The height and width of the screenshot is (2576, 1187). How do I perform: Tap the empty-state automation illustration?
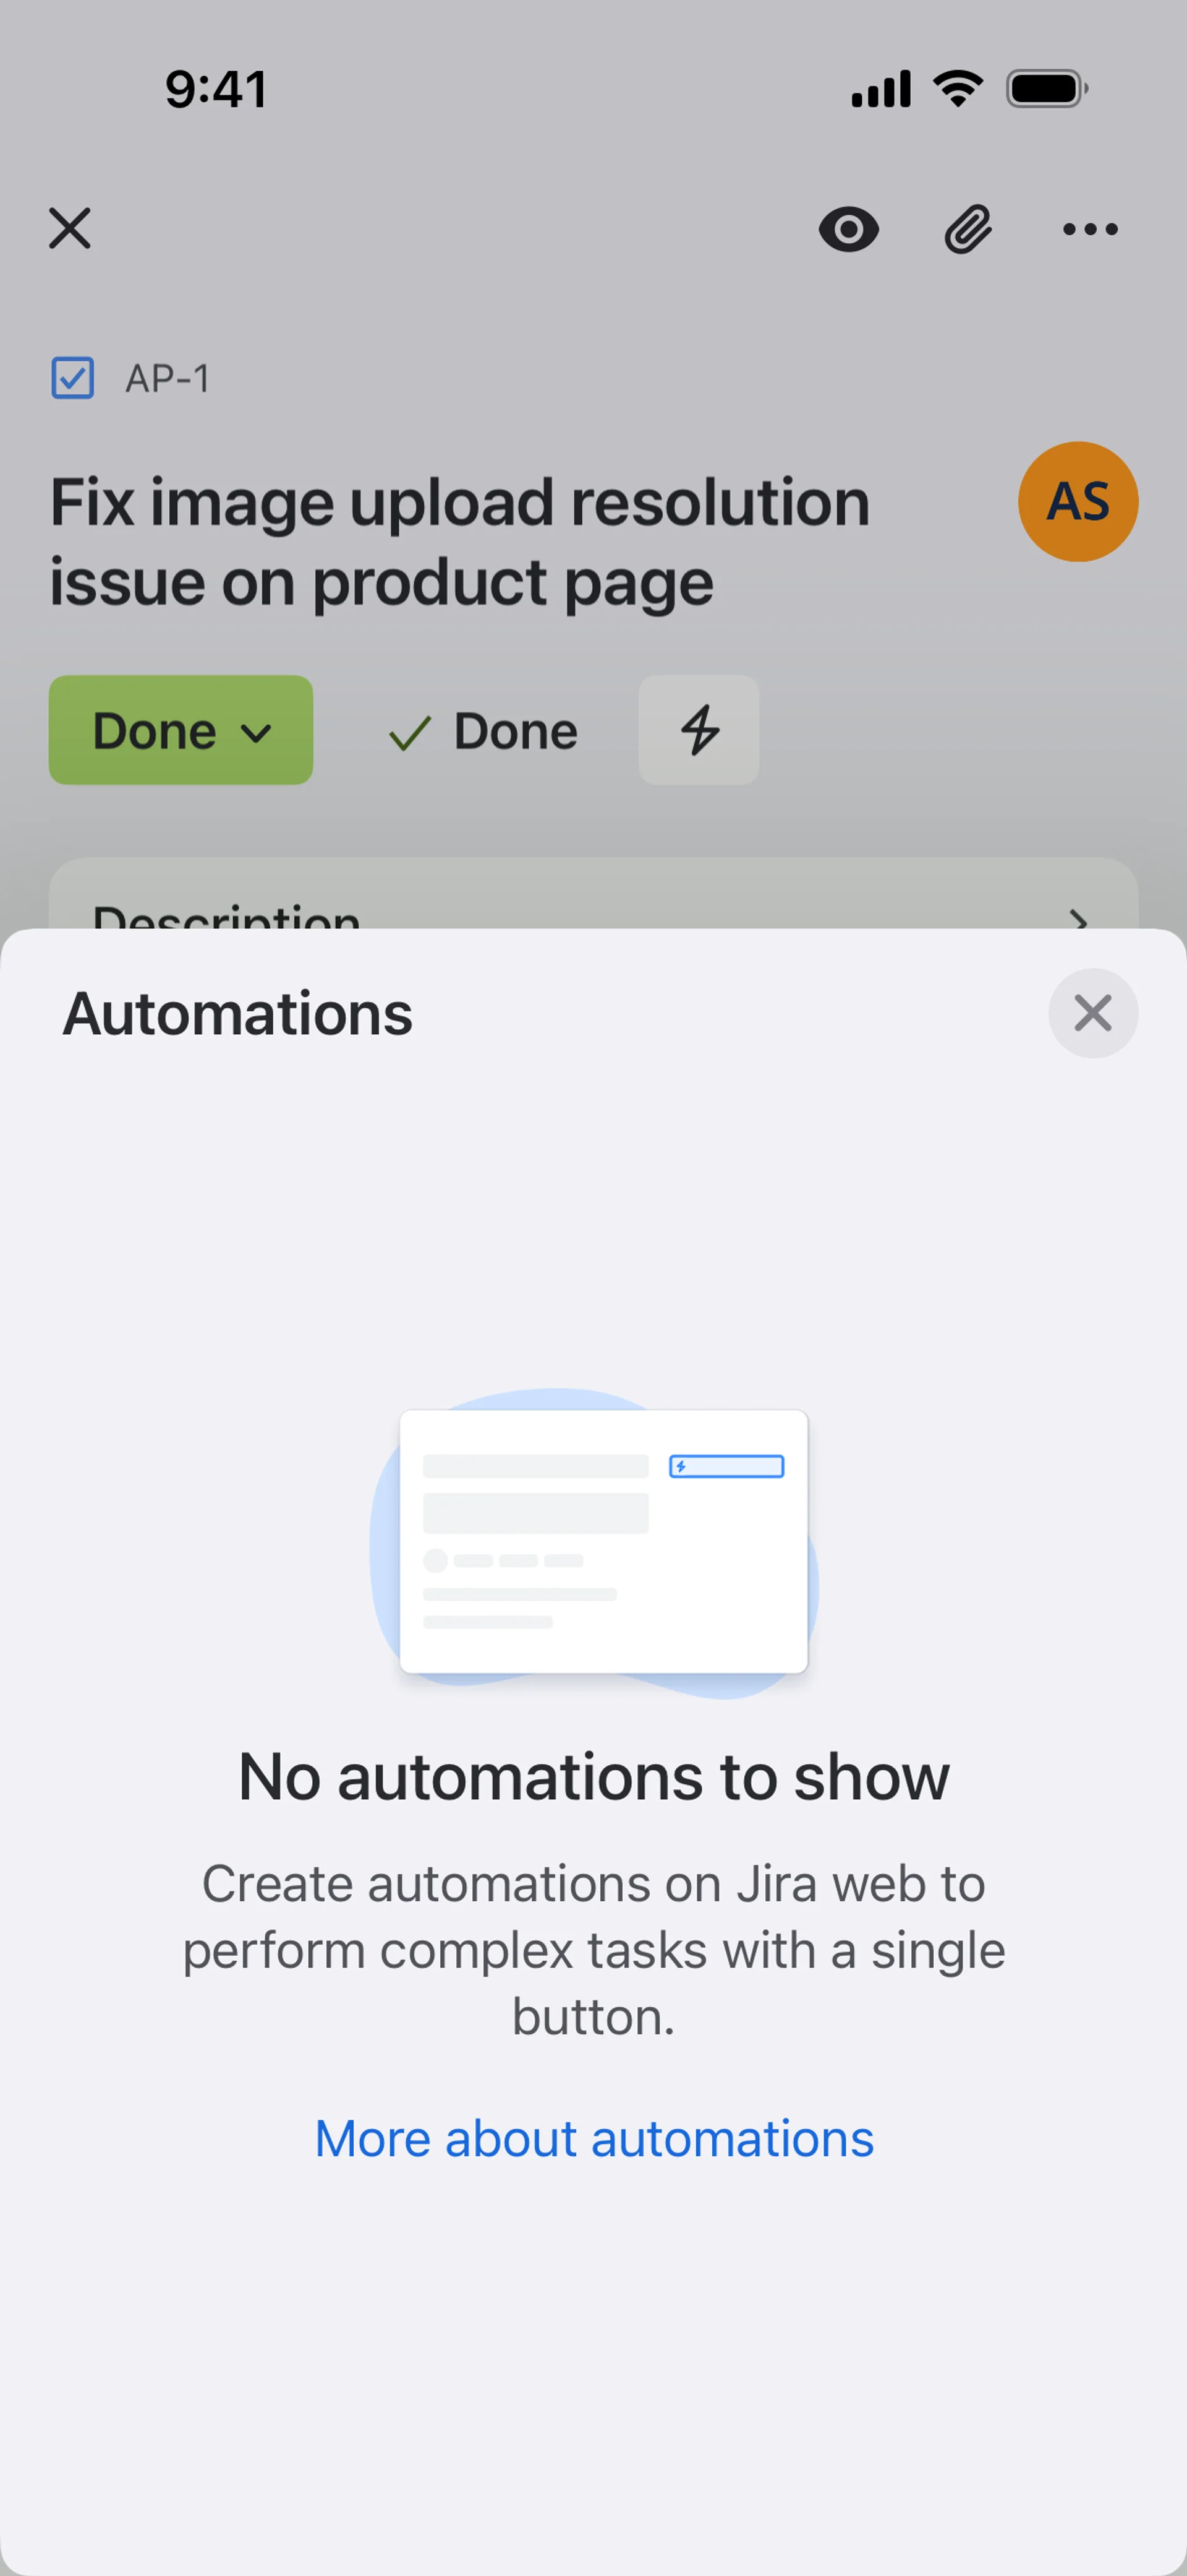pyautogui.click(x=595, y=1542)
